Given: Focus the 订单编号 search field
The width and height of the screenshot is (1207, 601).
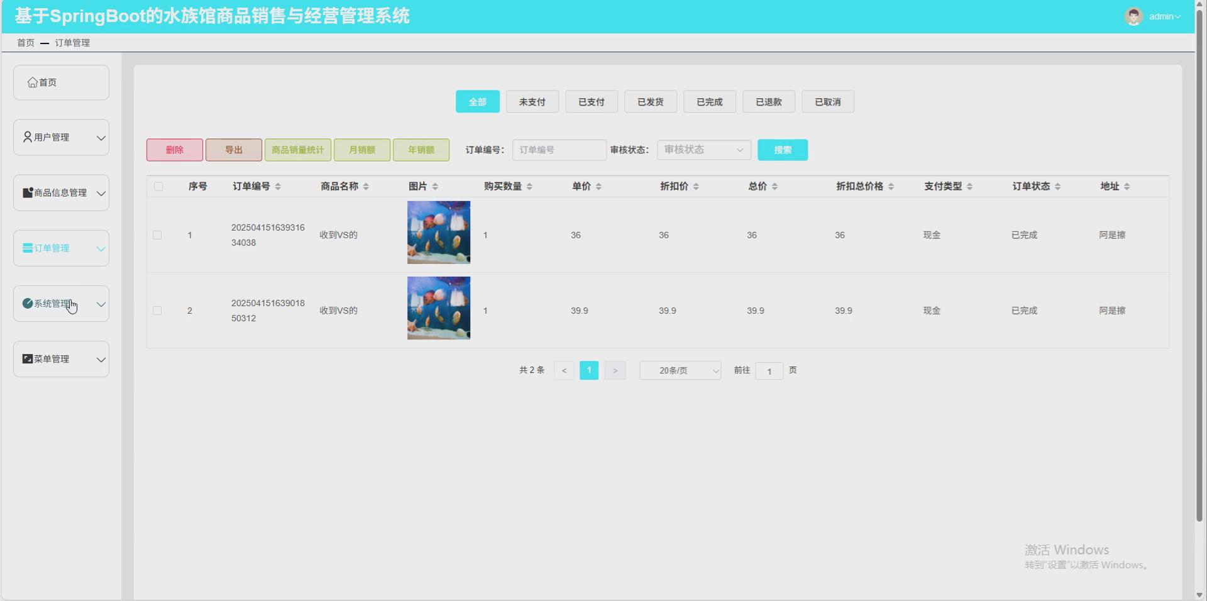Looking at the screenshot, I should [559, 150].
